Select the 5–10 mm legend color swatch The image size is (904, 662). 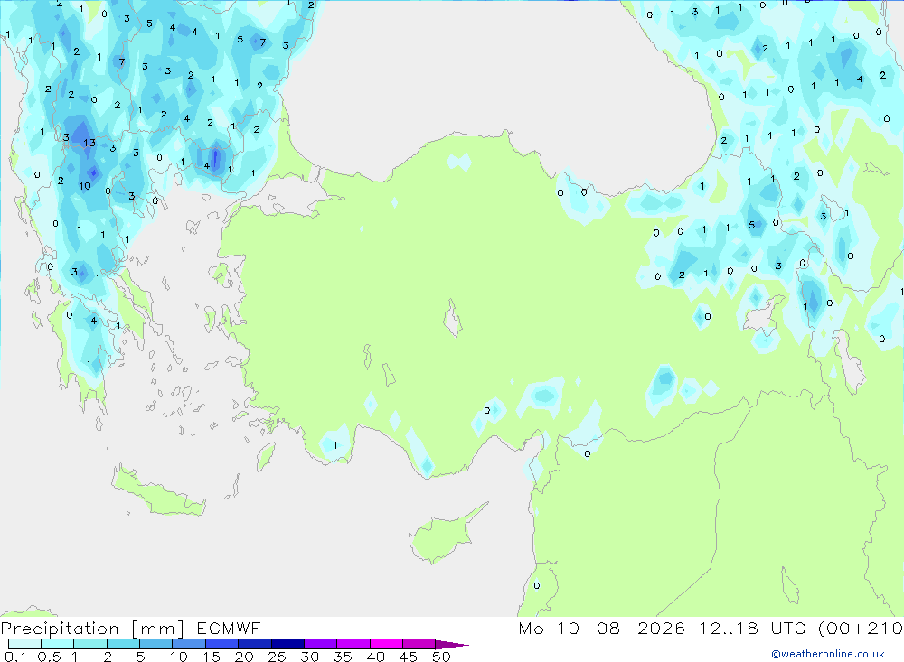156,644
